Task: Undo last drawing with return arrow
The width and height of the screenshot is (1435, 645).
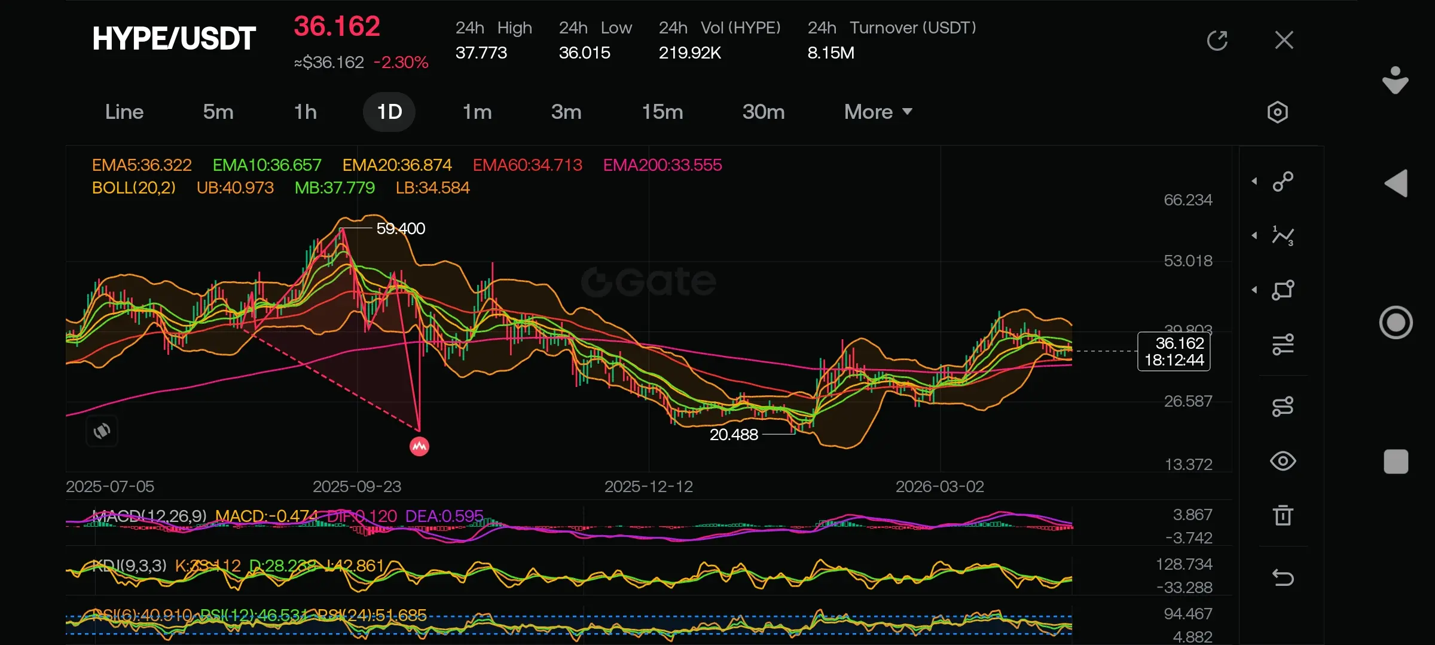Action: (x=1283, y=578)
